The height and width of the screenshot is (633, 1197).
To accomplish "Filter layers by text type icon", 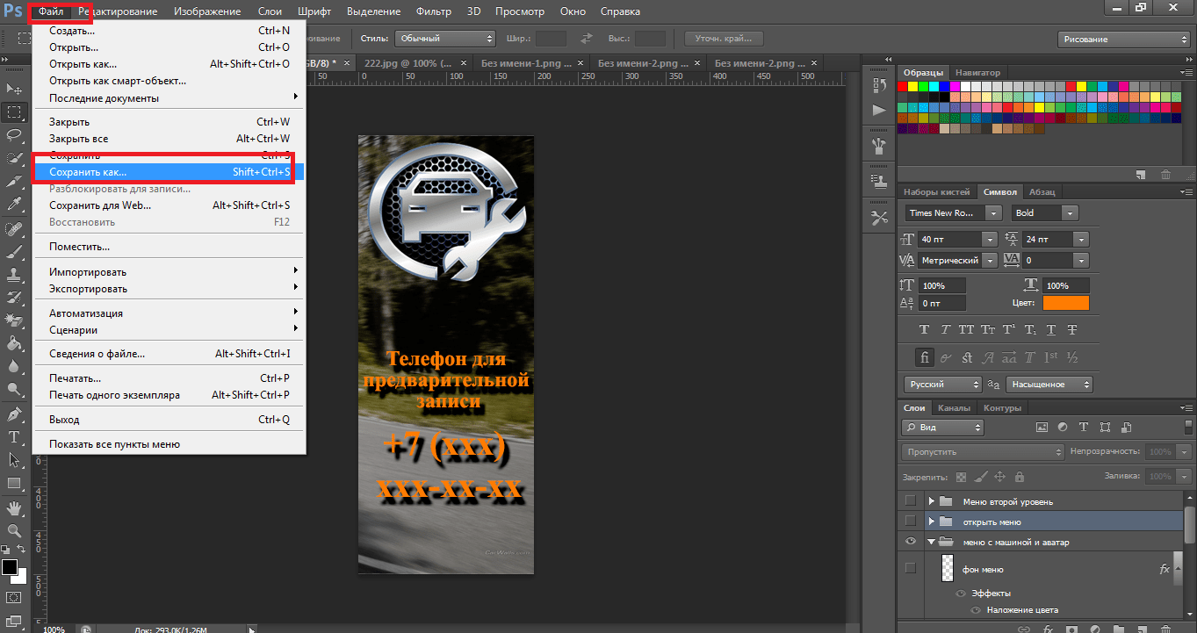I will [1083, 428].
